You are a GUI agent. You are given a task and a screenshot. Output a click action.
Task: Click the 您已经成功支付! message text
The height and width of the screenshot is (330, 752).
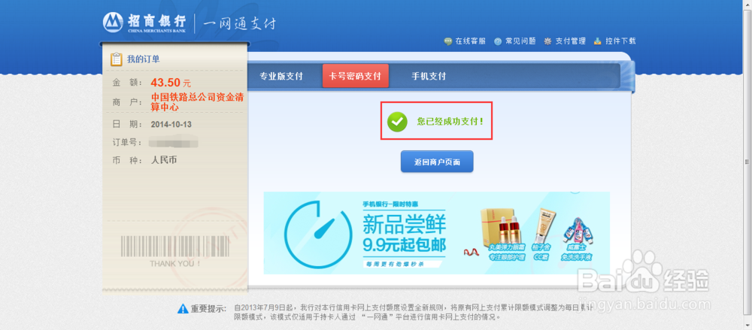tap(450, 121)
